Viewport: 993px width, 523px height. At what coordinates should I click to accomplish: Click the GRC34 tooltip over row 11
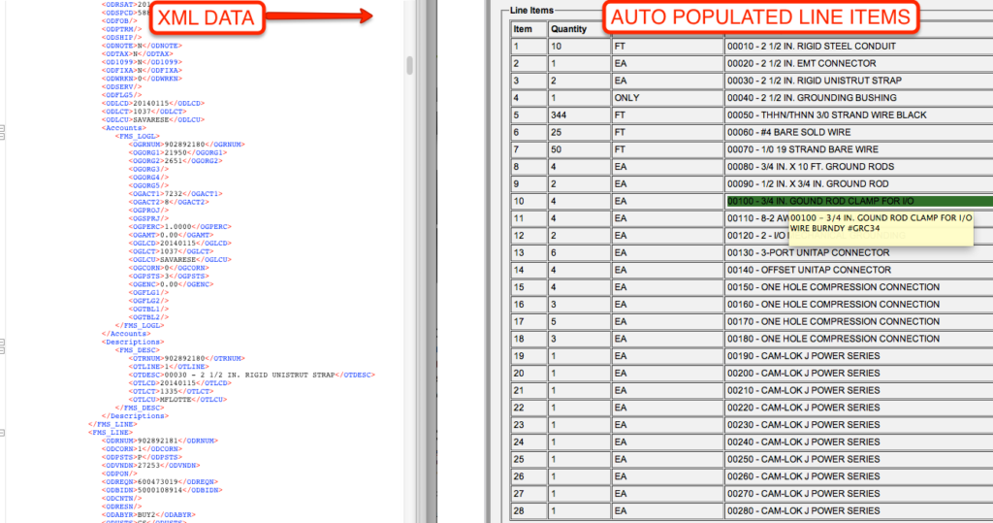tap(881, 229)
